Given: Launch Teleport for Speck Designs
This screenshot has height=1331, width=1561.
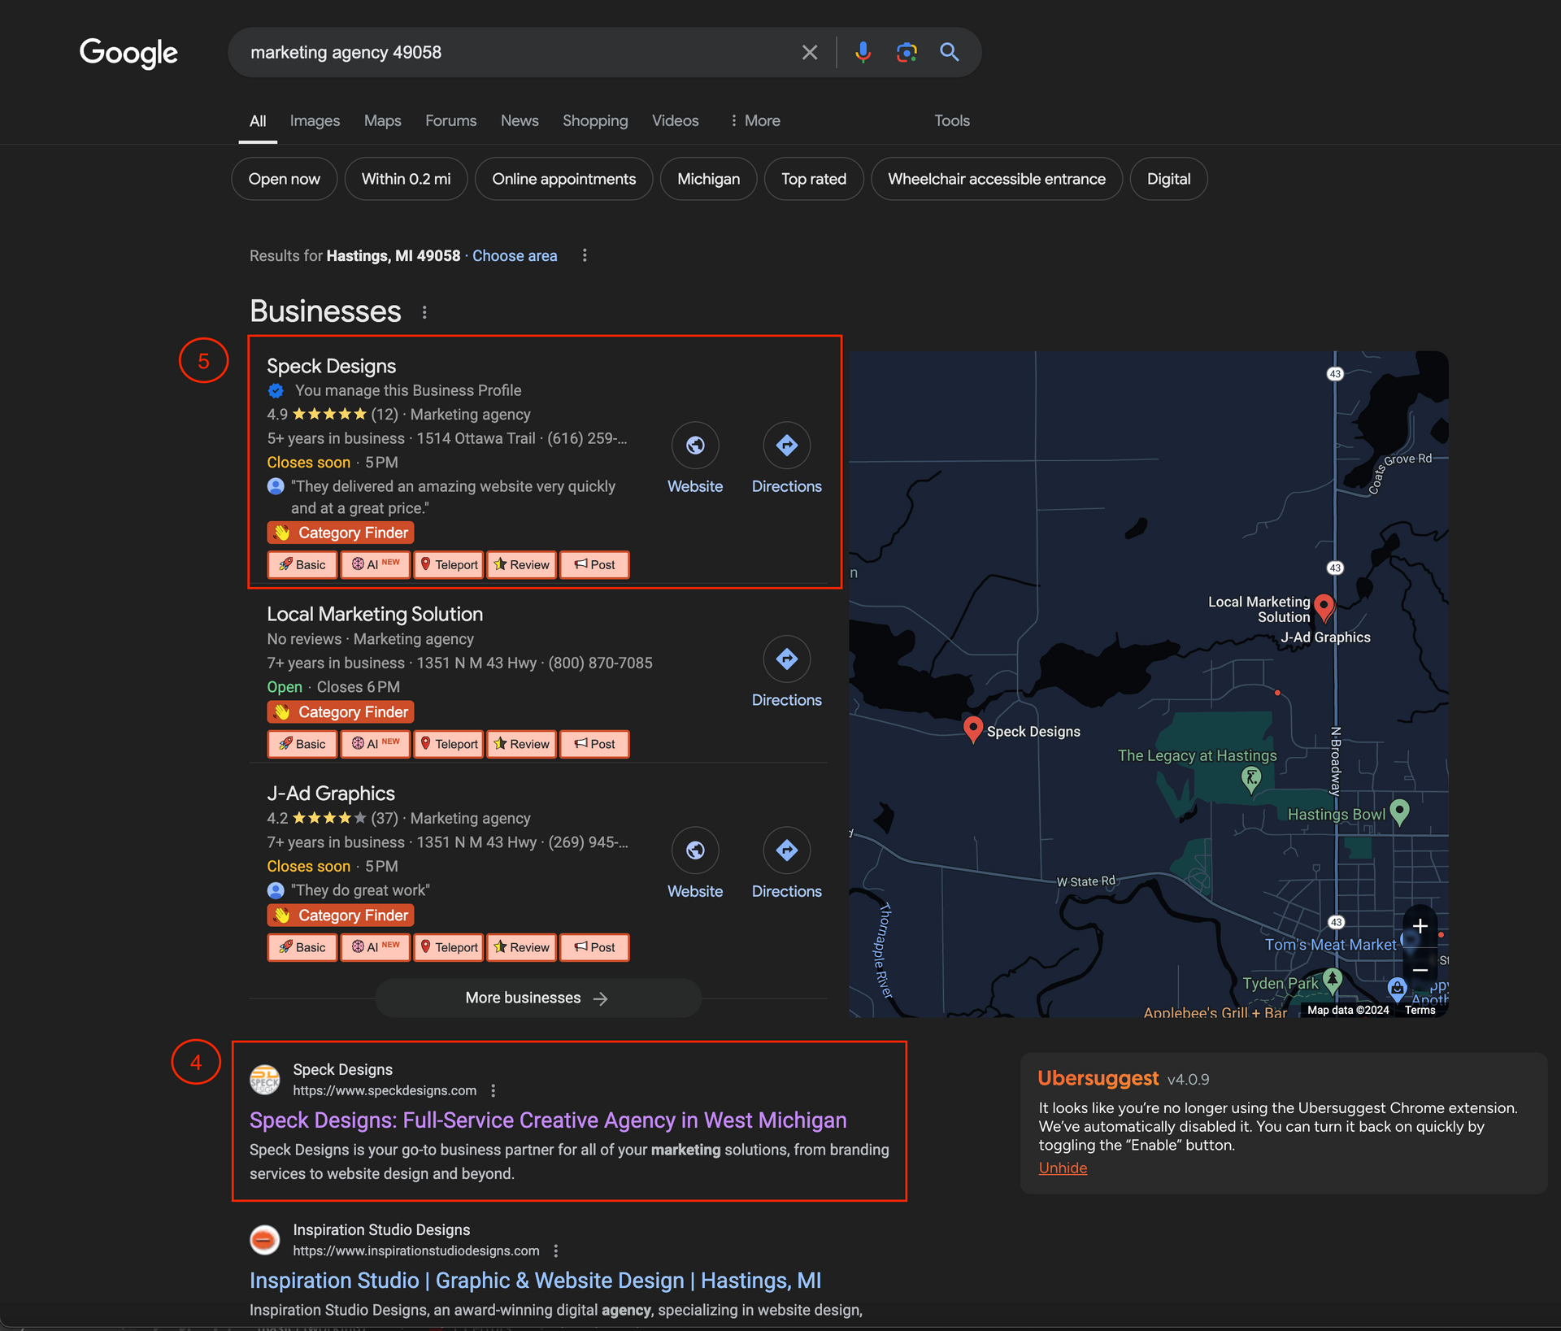Looking at the screenshot, I should (x=449, y=565).
